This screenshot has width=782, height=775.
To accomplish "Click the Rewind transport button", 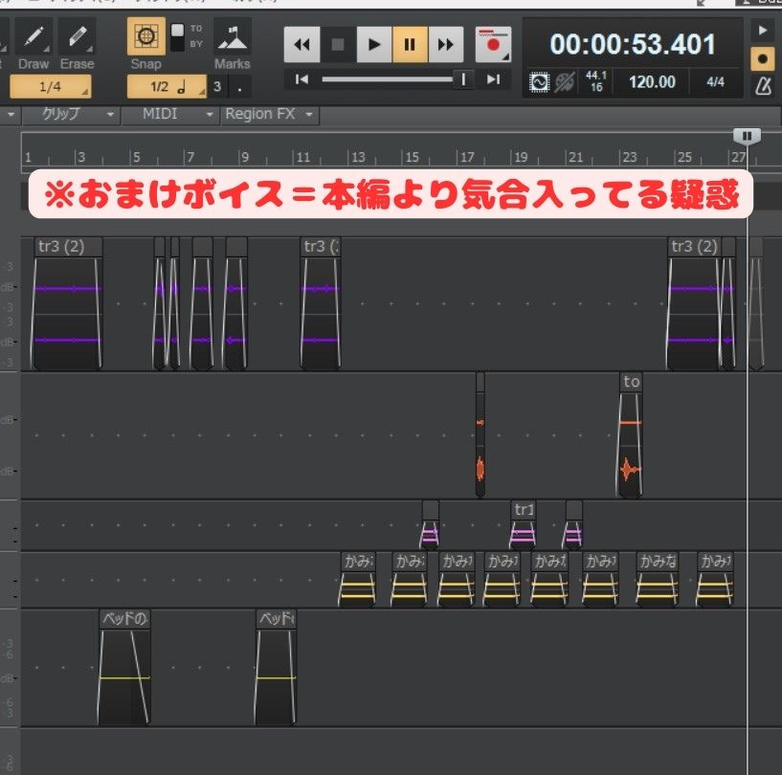I will tap(302, 45).
